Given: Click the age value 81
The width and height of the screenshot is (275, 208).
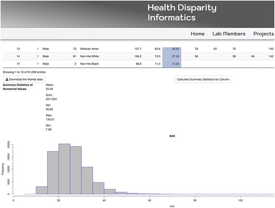Looking at the screenshot, I should tap(75, 56).
